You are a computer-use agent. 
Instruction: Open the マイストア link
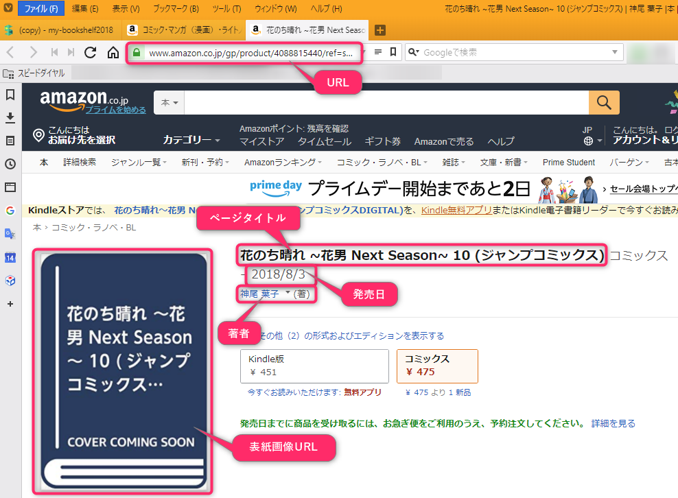(262, 141)
